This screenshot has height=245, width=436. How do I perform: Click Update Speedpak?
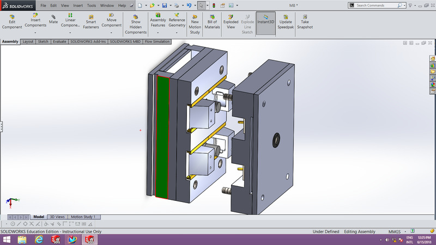(286, 22)
